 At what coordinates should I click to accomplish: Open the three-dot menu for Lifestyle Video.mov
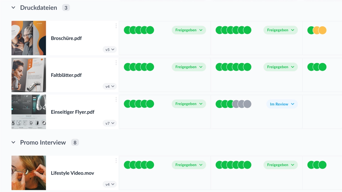pos(116,161)
